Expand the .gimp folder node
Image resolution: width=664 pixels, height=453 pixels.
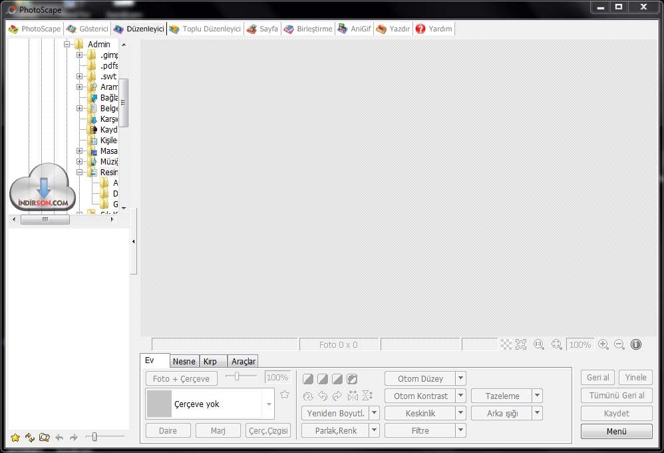pyautogui.click(x=79, y=55)
